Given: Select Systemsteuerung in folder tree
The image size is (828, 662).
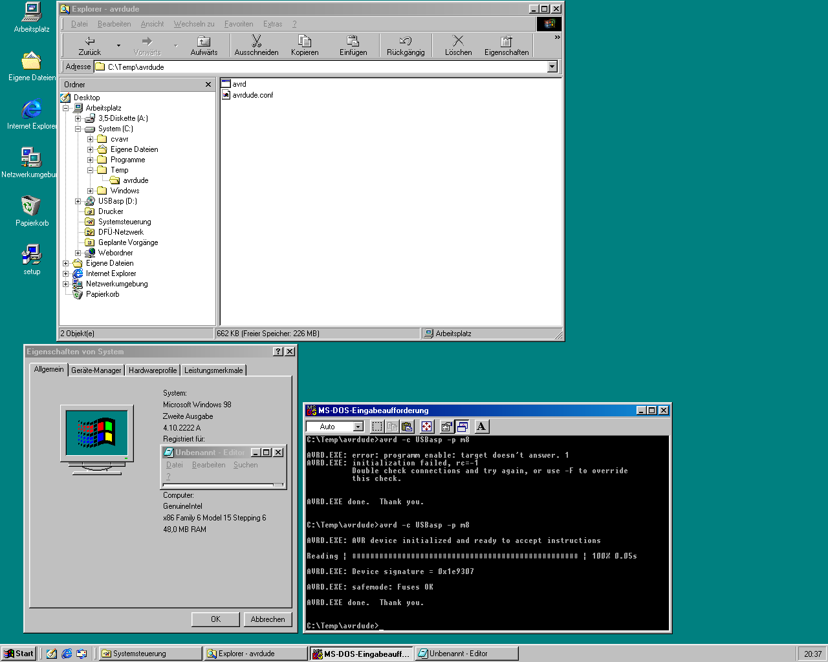Looking at the screenshot, I should point(118,222).
